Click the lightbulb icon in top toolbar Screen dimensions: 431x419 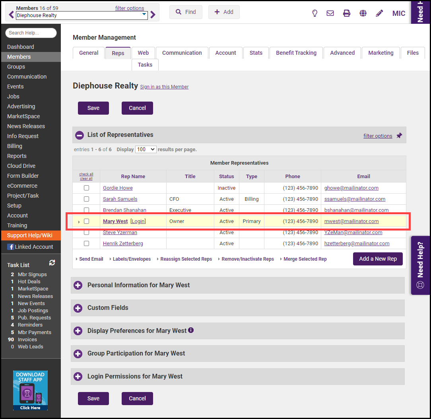pos(315,13)
